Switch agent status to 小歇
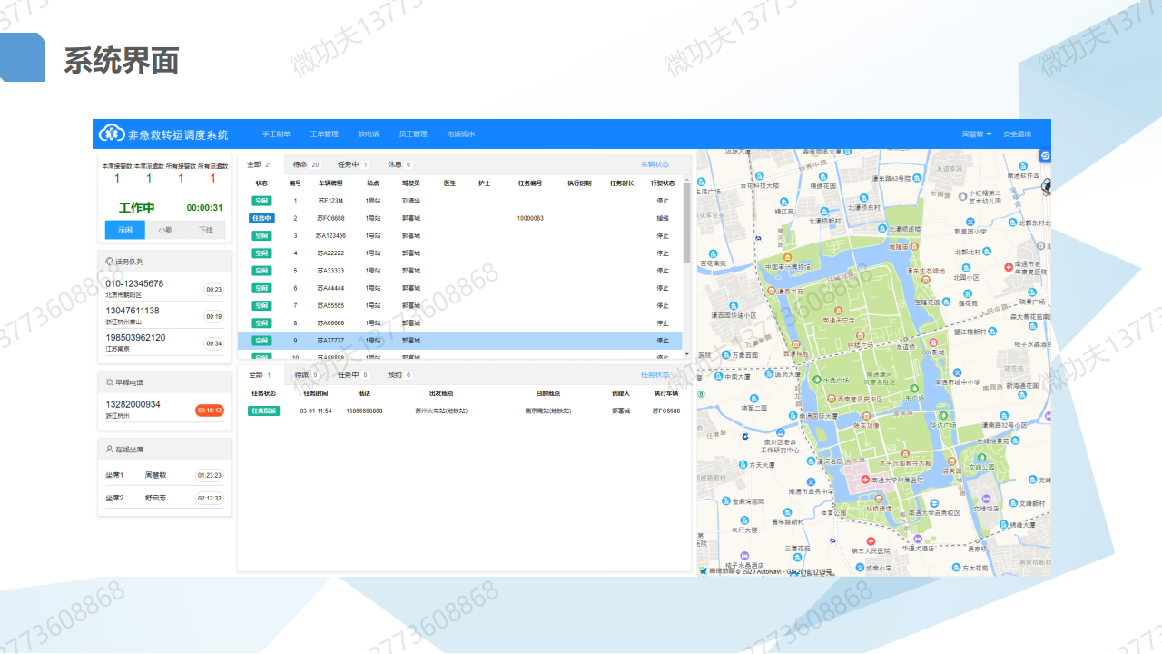The width and height of the screenshot is (1162, 654). [165, 230]
